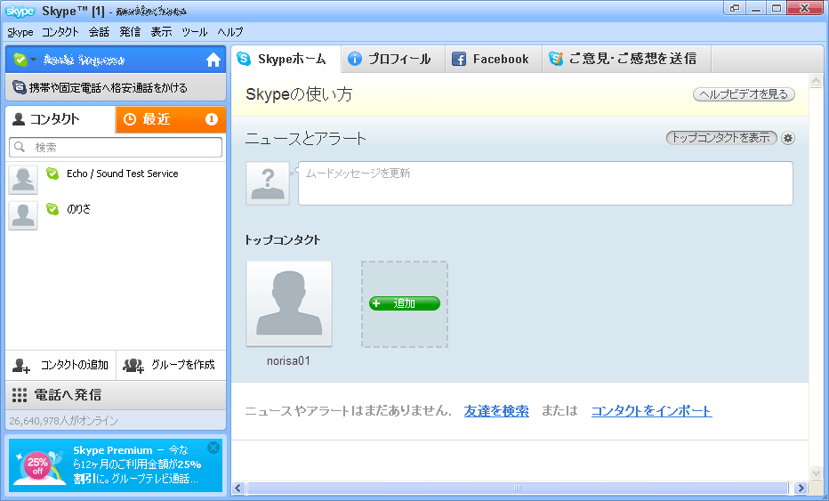Image resolution: width=829 pixels, height=501 pixels.
Task: Click the avatar of Echo / Sound Test Service
Action: coord(23,180)
